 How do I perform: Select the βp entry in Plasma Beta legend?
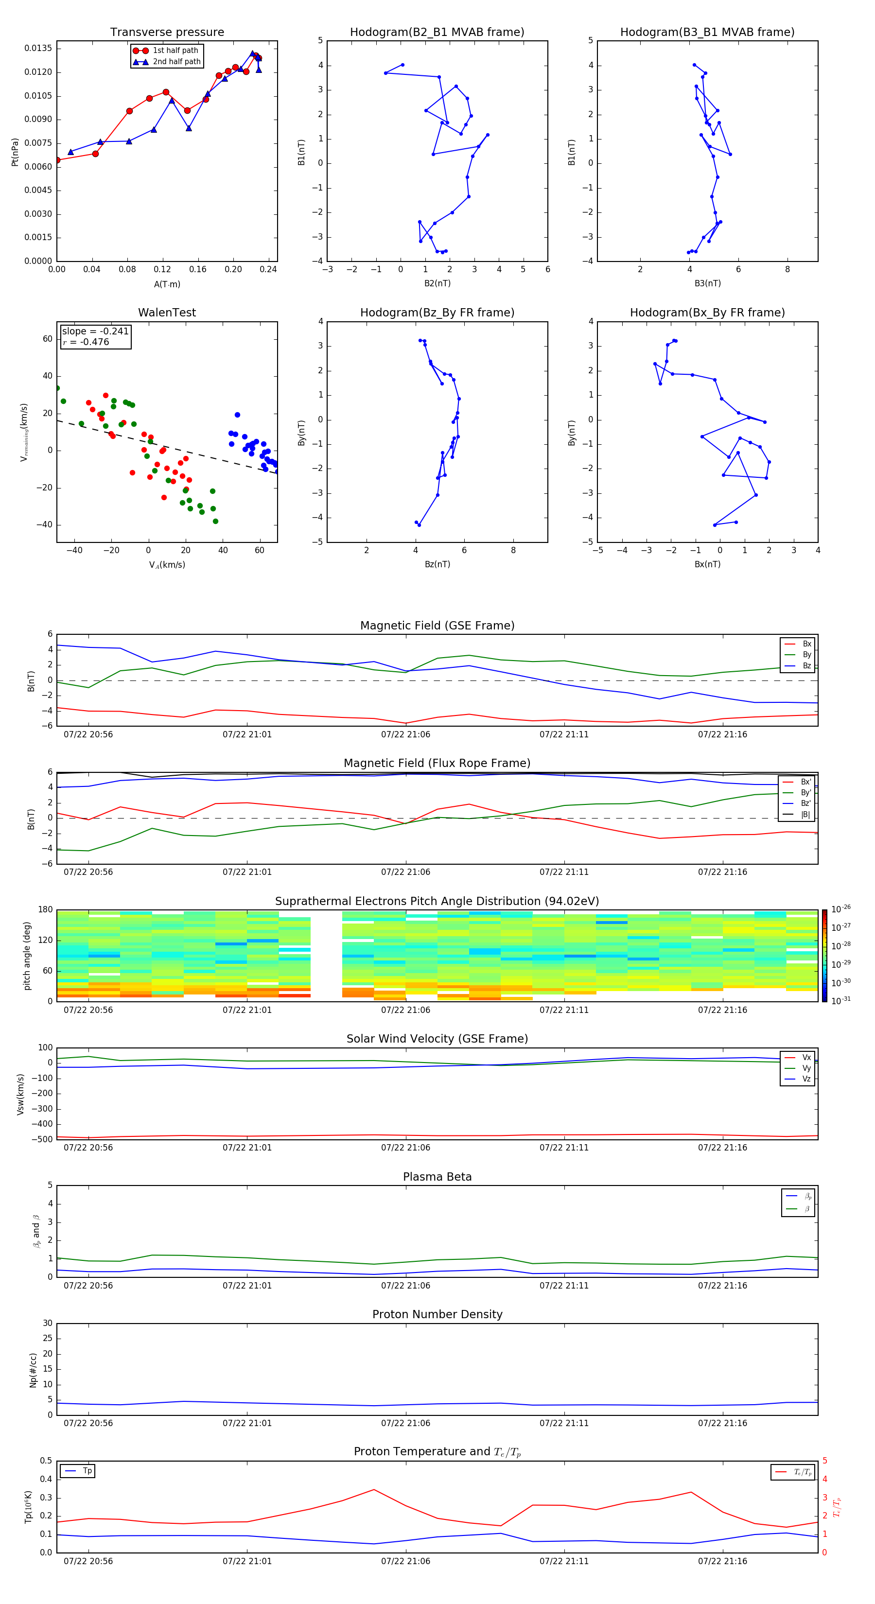point(798,1196)
